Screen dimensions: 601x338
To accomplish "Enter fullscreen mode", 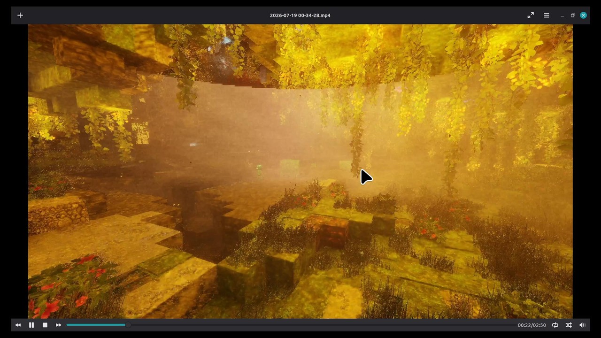I will (531, 15).
